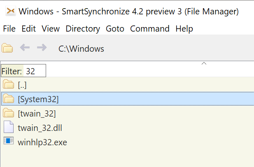The image size is (254, 167).
Task: Open the Directory menu
Action: coord(83,29)
